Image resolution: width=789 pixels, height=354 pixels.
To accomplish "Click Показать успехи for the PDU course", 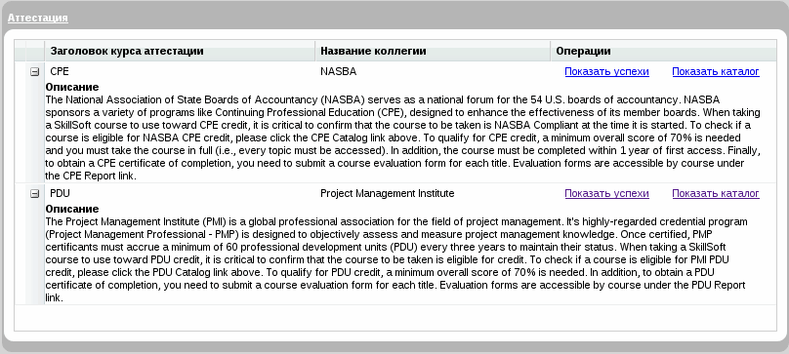I will pos(606,193).
